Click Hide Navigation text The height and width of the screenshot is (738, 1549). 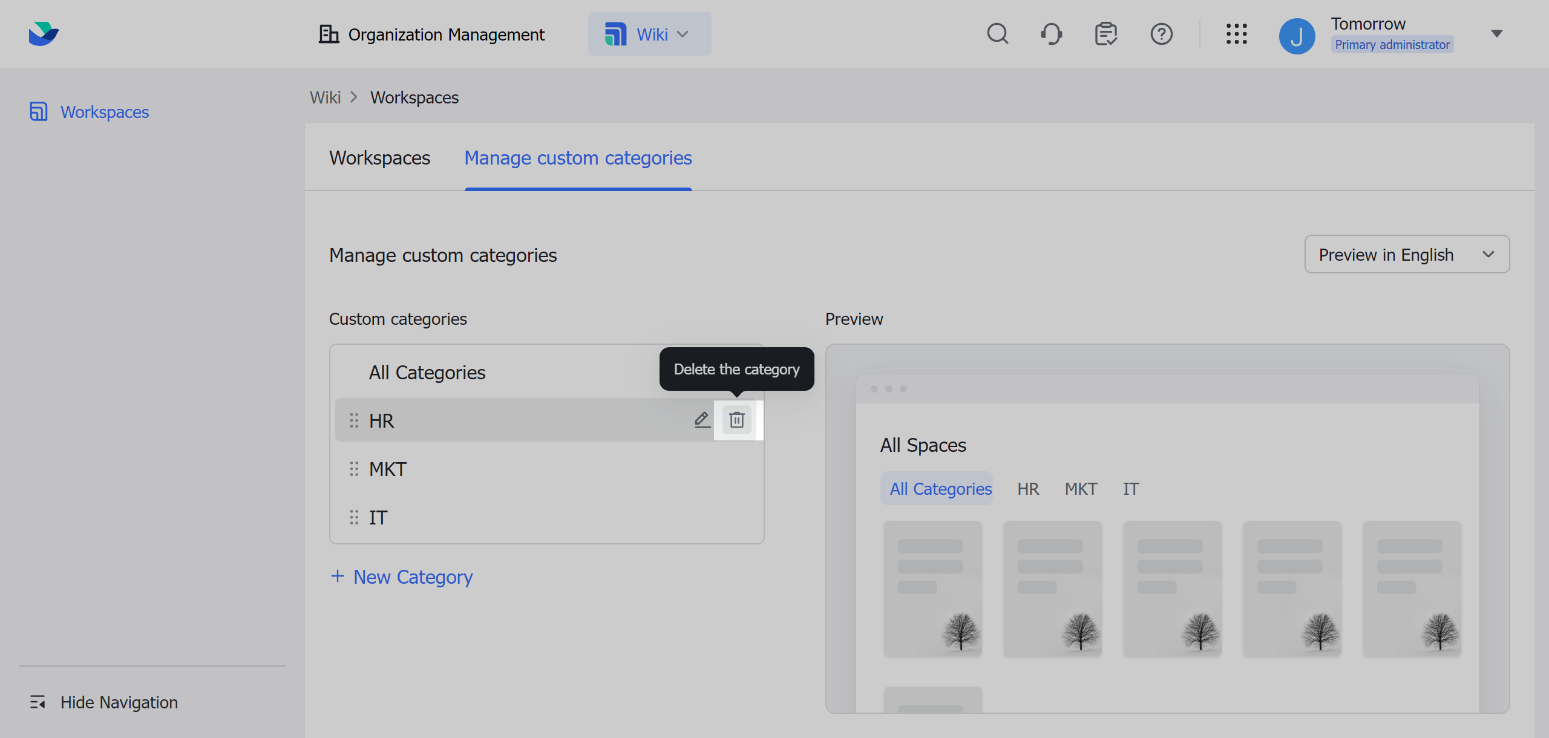point(119,702)
